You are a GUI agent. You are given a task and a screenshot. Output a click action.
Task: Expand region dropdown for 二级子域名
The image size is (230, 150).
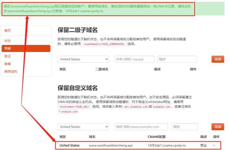83,59
